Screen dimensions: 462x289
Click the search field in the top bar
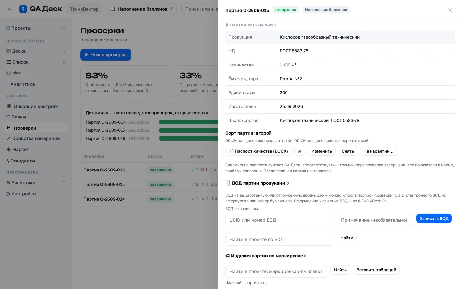tap(200, 9)
